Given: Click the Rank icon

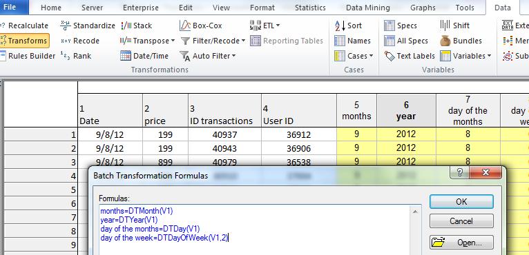Looking at the screenshot, I should tap(65, 56).
